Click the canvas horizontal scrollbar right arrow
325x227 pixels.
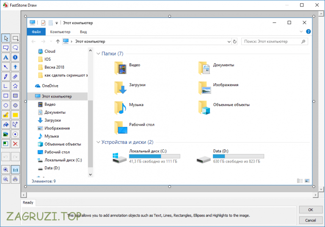click(315, 195)
